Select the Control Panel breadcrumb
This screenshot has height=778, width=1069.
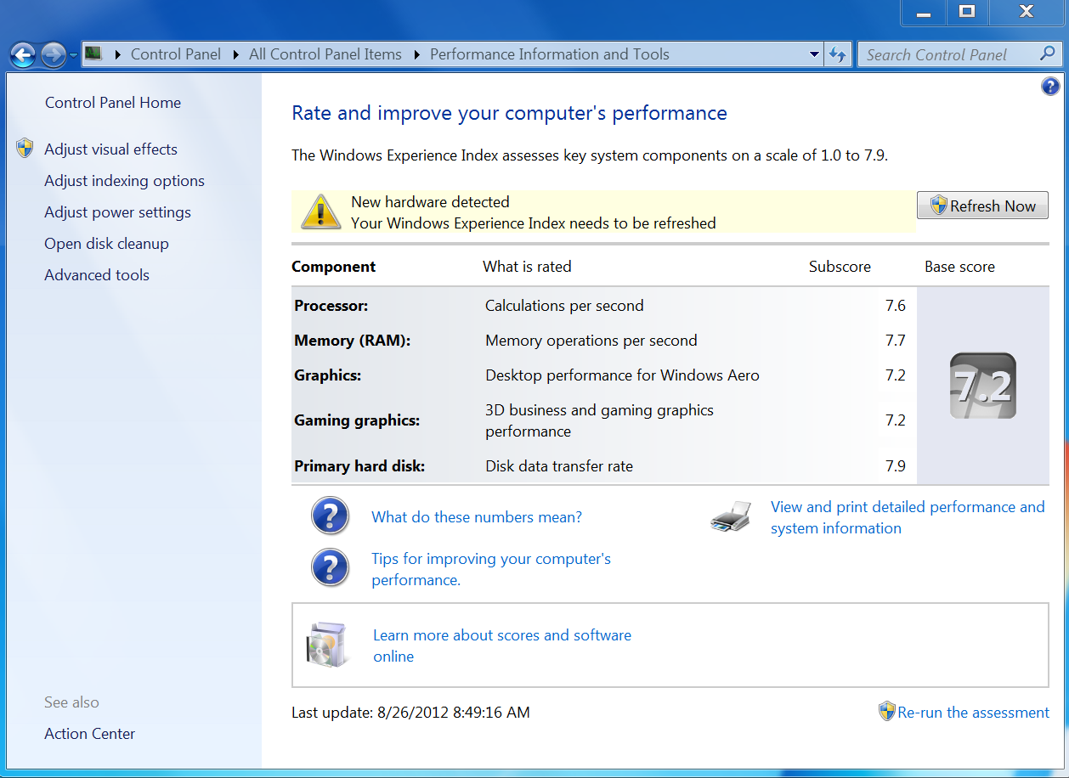[x=175, y=54]
